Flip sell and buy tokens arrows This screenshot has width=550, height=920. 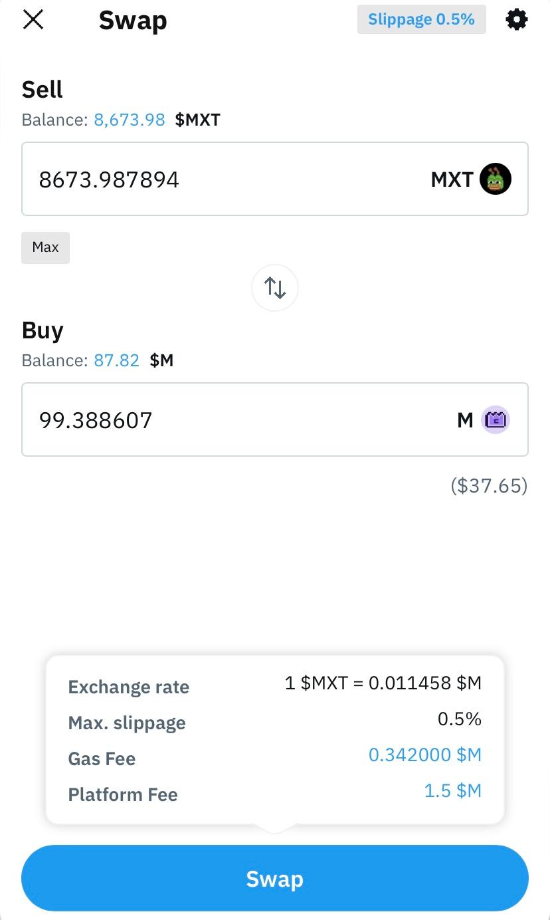point(275,288)
